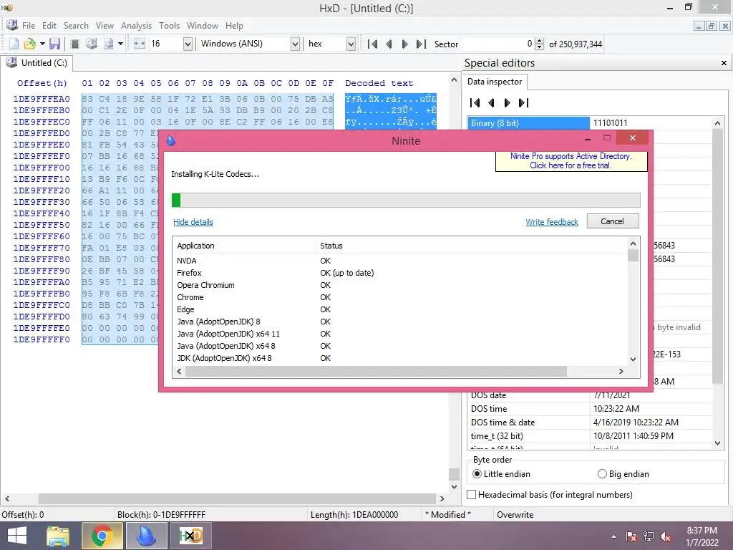Open File Explorer from taskbar

57,536
